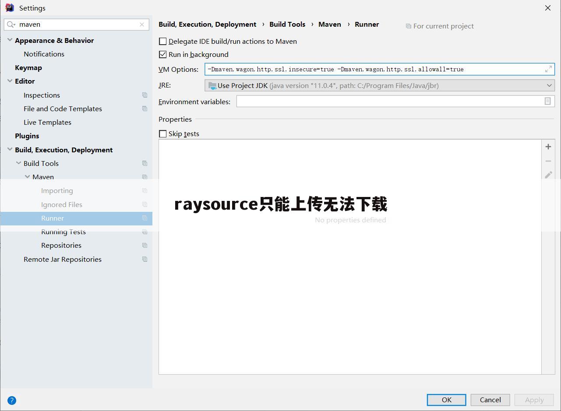Screen dimensions: 561x411
Task: Click project-level icon beside Repositories
Action: pyautogui.click(x=145, y=245)
